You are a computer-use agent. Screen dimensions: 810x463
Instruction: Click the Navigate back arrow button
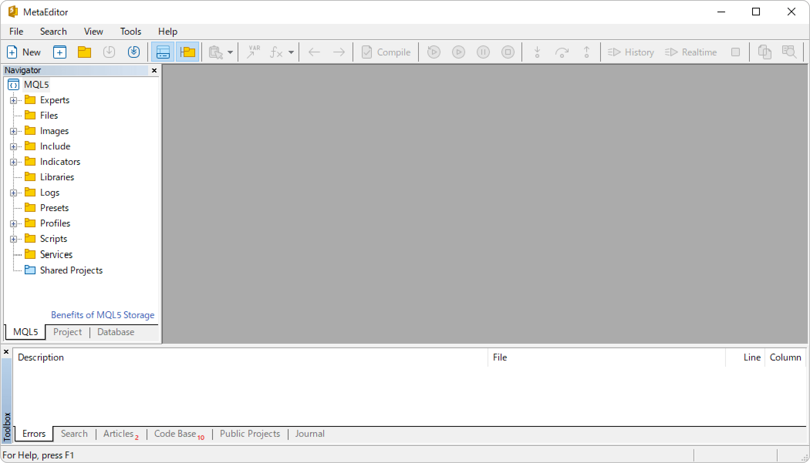(314, 52)
